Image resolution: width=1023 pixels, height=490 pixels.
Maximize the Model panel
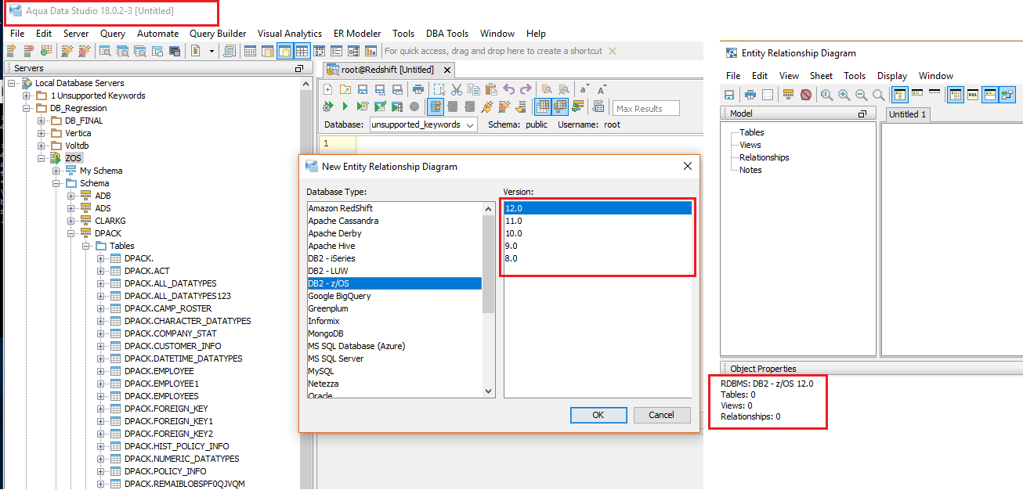[862, 114]
